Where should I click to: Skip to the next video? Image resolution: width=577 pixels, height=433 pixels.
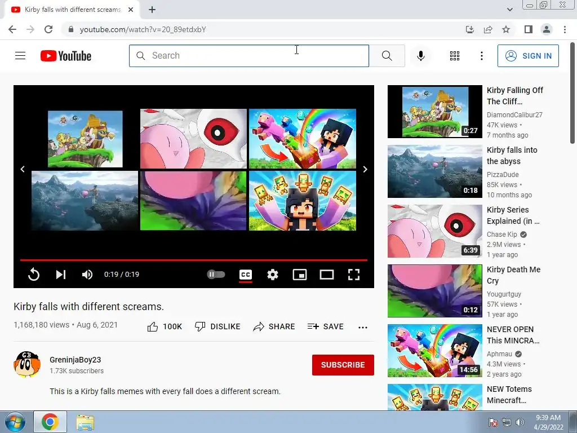point(61,275)
